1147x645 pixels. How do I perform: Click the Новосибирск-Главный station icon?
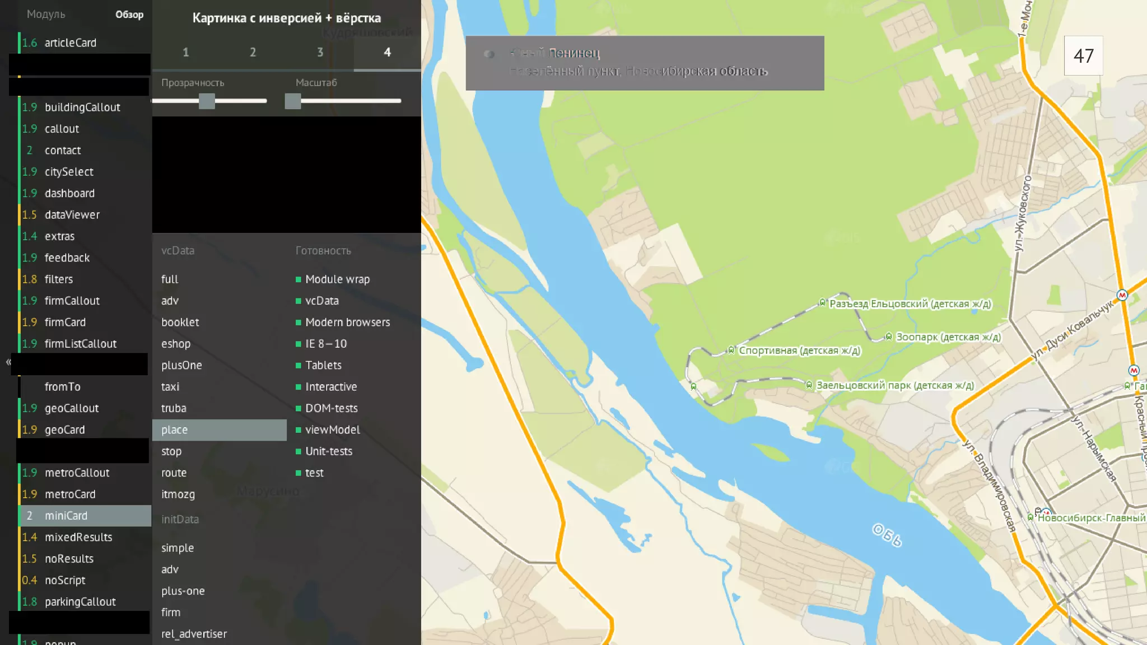click(x=1030, y=517)
